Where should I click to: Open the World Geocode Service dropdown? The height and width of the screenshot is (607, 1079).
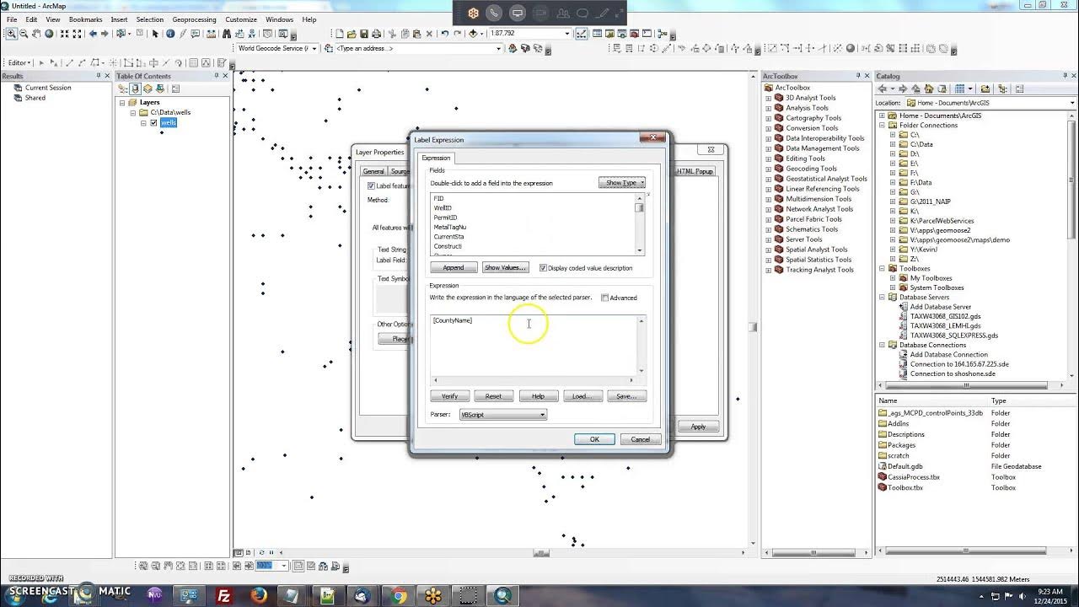314,49
